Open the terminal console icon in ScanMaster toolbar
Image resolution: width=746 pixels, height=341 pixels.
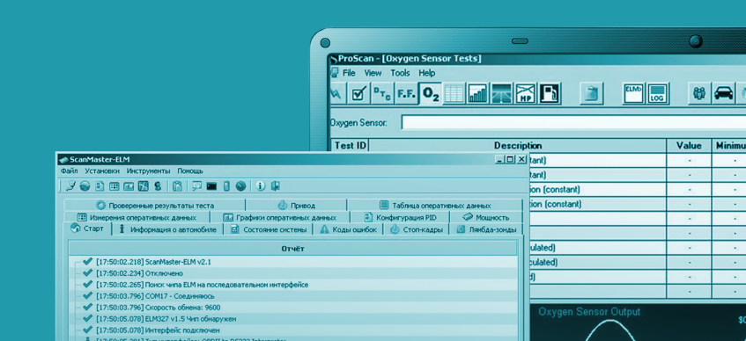coord(211,186)
